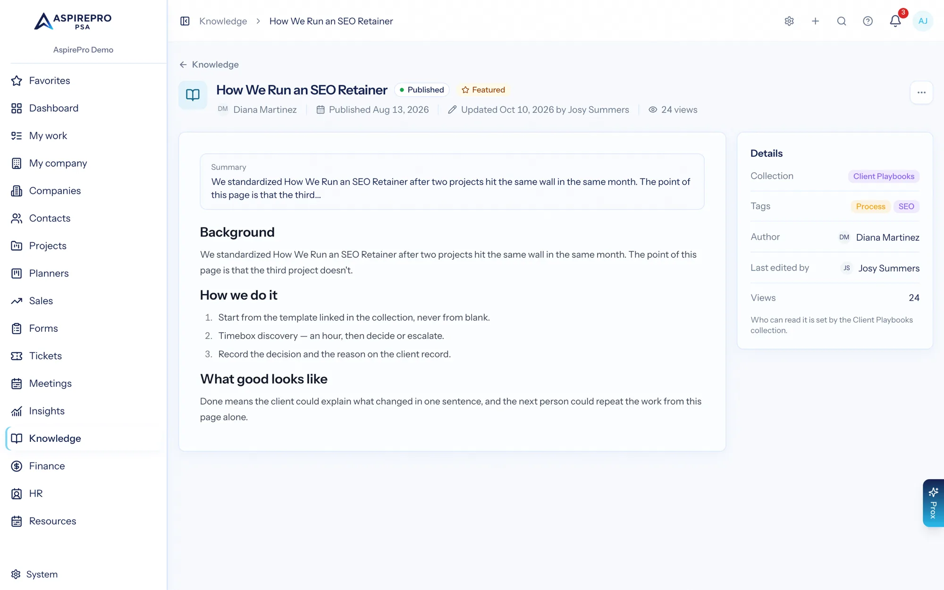The width and height of the screenshot is (944, 590).
Task: Click the Featured badge
Action: click(x=483, y=90)
